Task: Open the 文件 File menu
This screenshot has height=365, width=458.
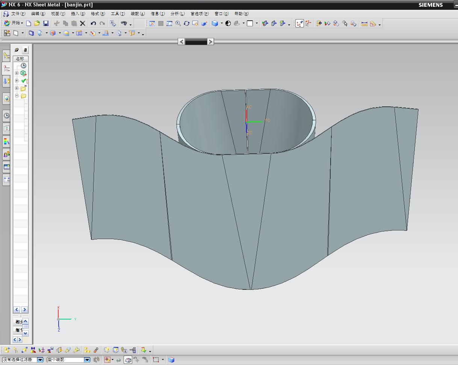Action: click(18, 14)
